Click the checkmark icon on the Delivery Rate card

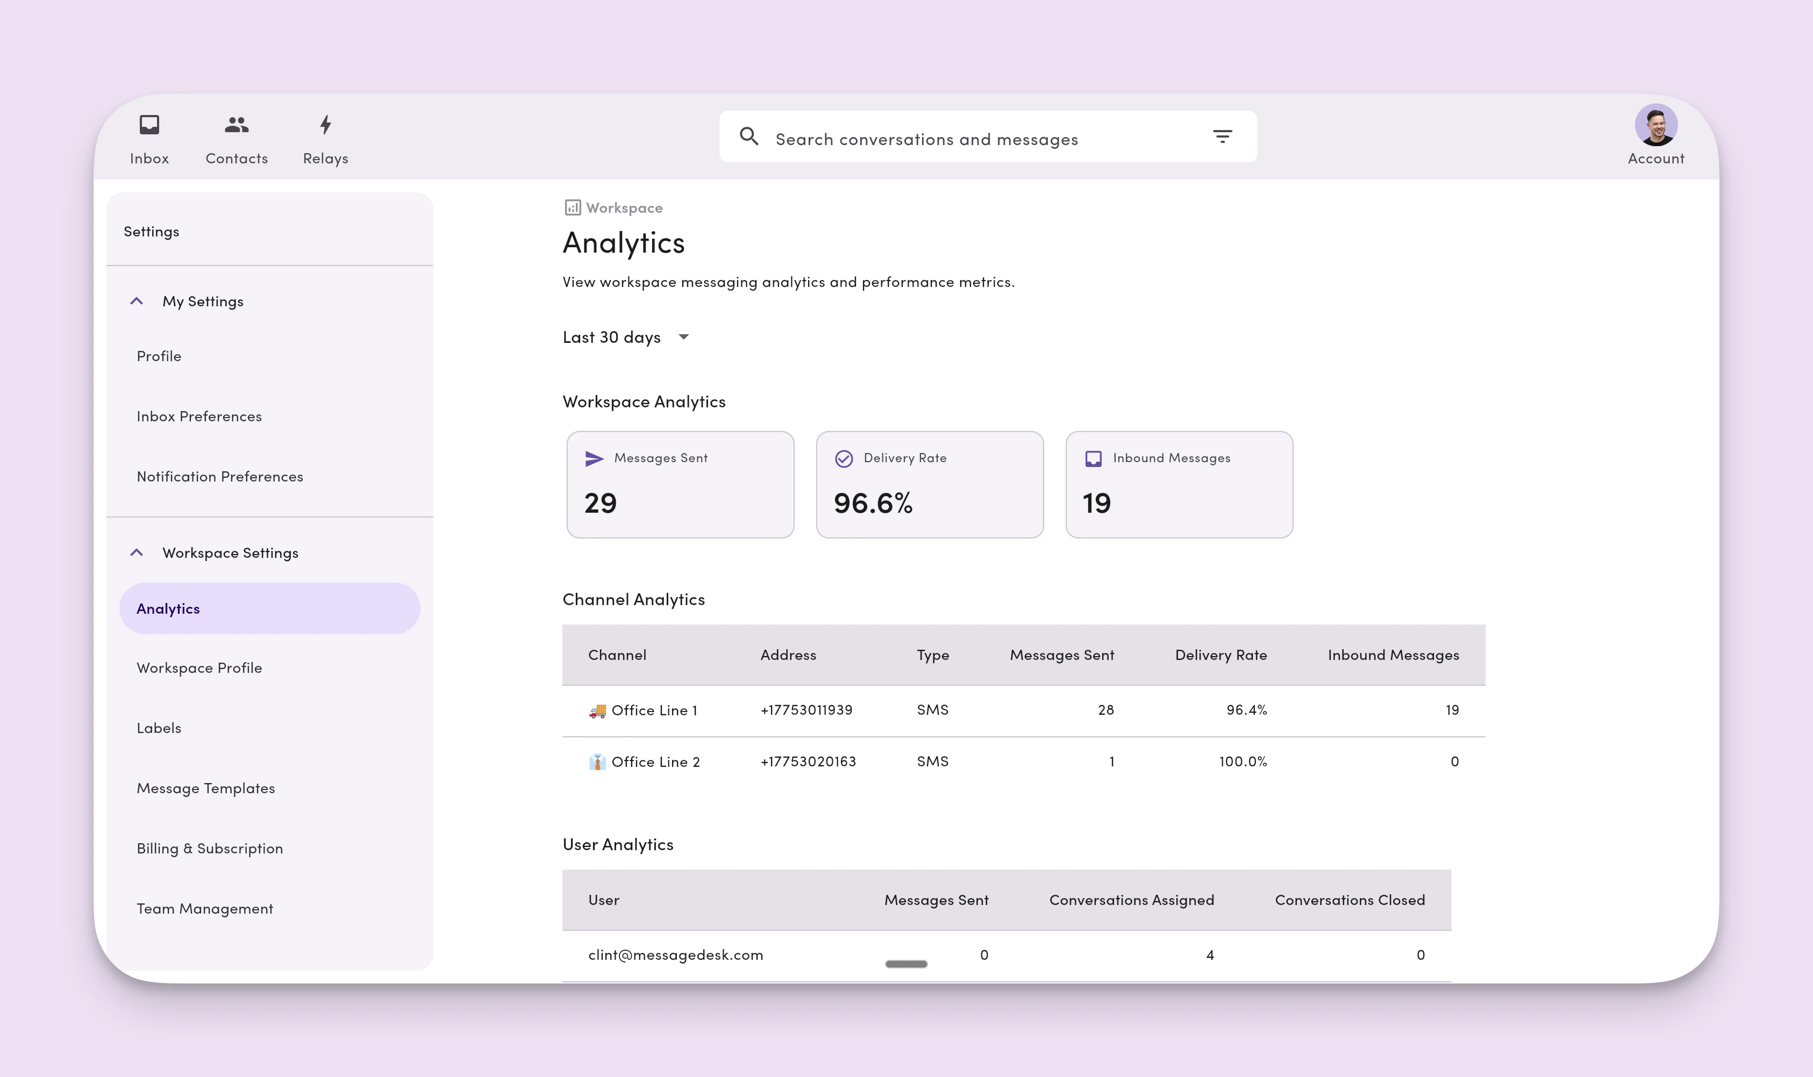(844, 458)
